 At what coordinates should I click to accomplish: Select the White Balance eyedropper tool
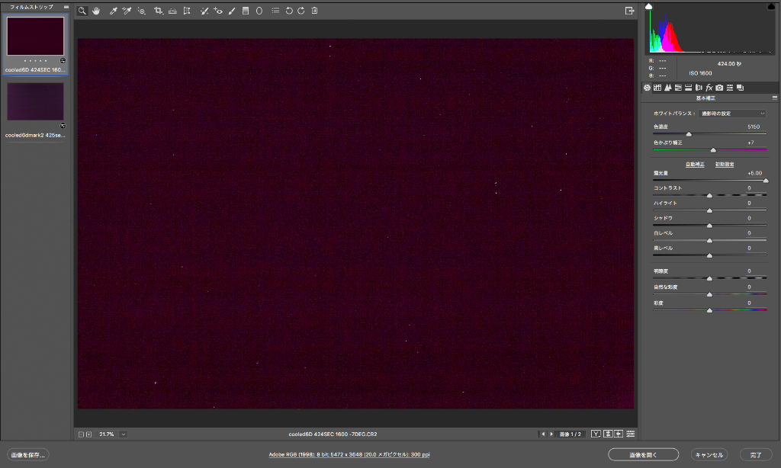(113, 11)
